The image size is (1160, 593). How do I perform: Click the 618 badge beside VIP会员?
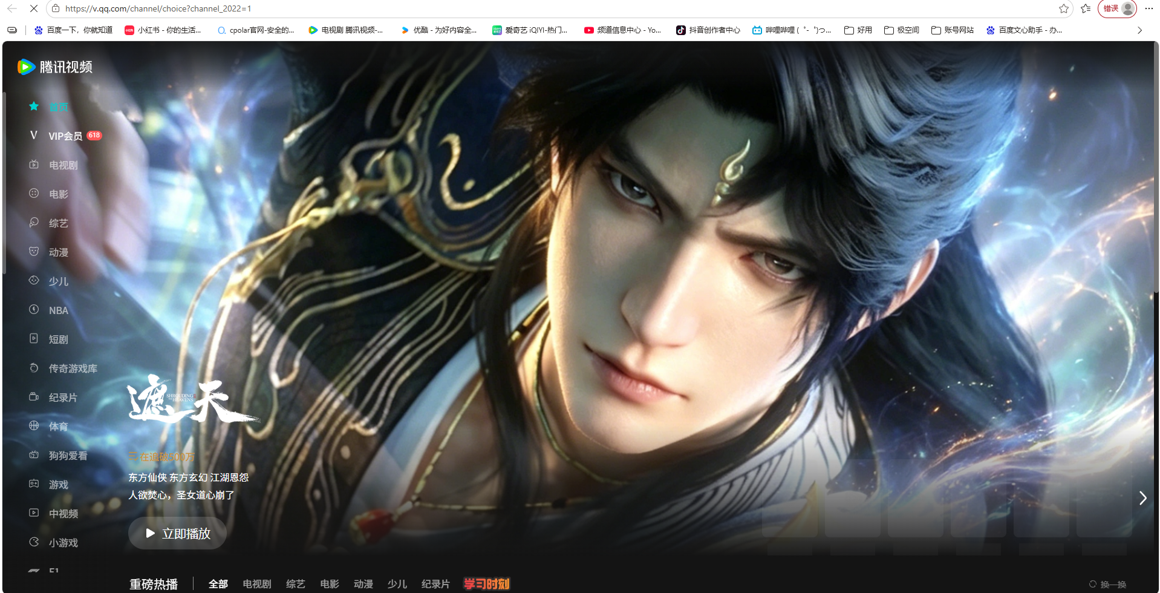94,136
